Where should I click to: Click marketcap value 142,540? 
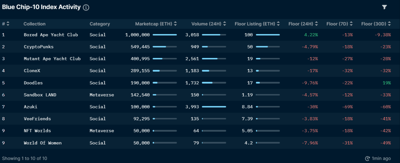(x=140, y=95)
